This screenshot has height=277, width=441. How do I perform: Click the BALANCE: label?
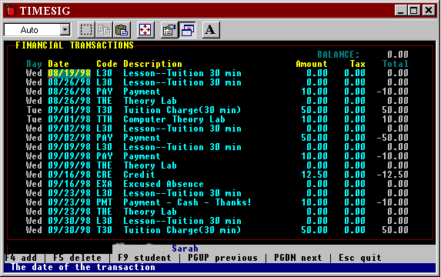[339, 55]
